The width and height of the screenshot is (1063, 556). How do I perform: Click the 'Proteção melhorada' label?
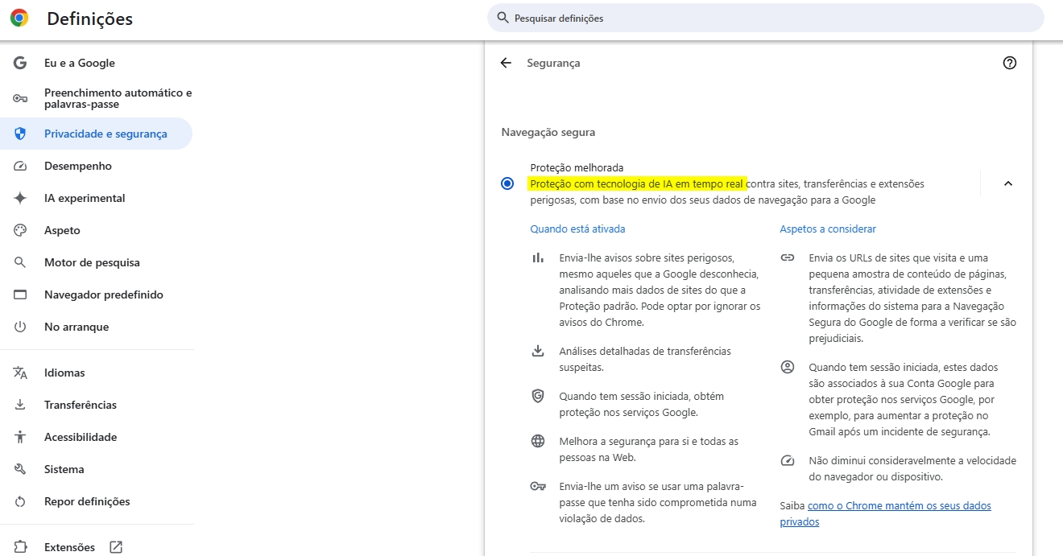[x=577, y=167]
